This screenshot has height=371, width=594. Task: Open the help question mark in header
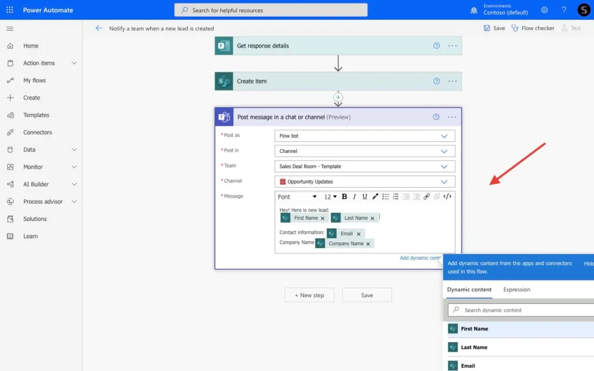(x=564, y=10)
